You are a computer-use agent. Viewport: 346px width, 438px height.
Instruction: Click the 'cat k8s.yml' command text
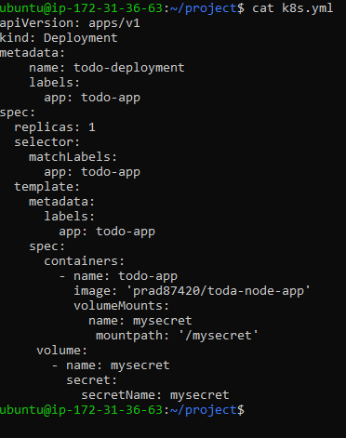pos(292,8)
